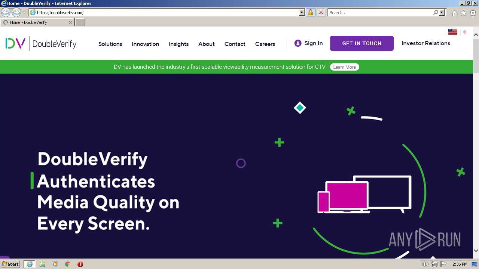Click the Action Center flag tray icon
479x269 pixels.
pos(443,264)
